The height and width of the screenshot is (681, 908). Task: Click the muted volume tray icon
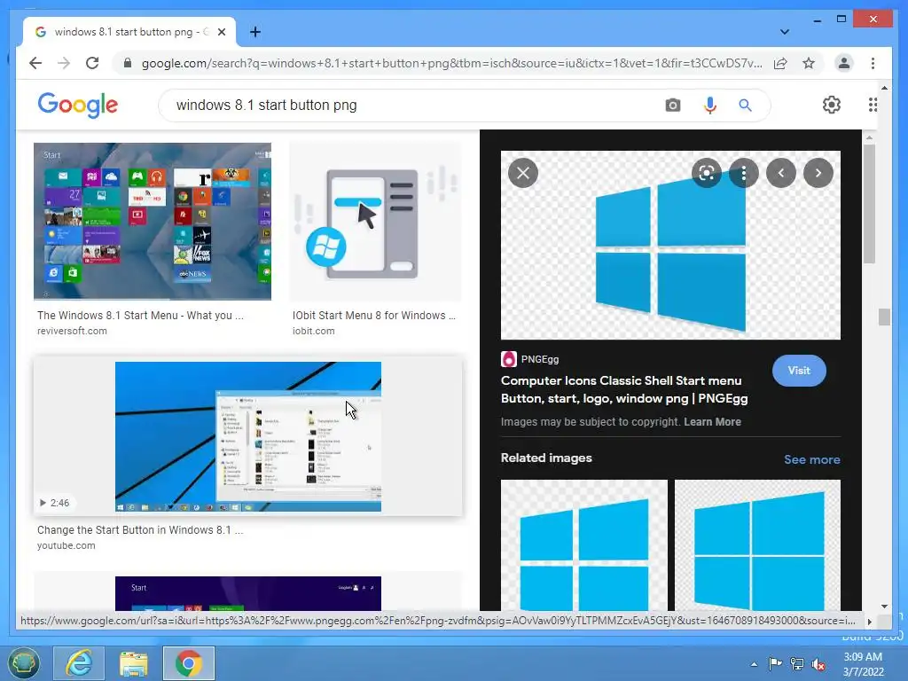(x=818, y=664)
